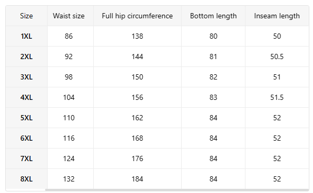
Task: Click the Inseam length column header
Action: point(277,16)
